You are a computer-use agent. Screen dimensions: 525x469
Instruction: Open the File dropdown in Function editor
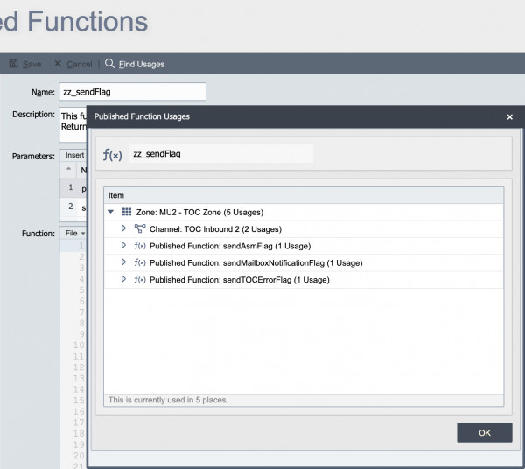coord(75,233)
